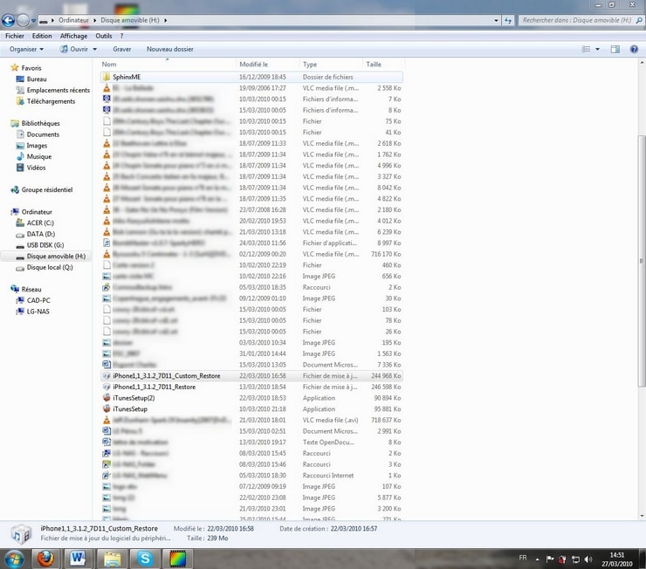The image size is (646, 569).
Task: Open recent pages dropdown next to Forward
Action: click(33, 20)
